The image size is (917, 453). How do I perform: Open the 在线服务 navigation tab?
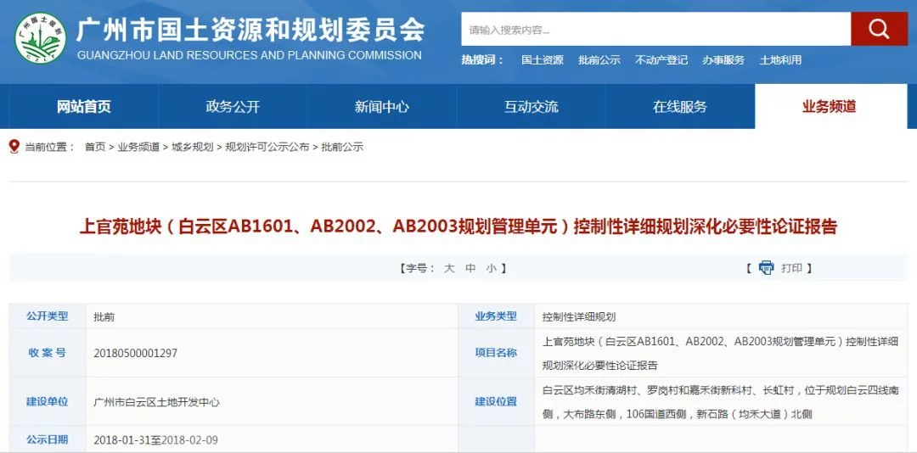[680, 106]
